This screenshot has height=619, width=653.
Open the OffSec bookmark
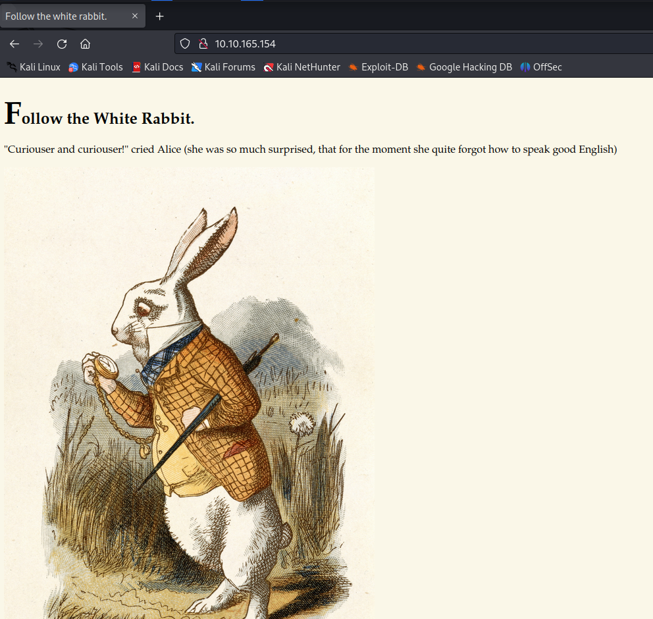(541, 67)
